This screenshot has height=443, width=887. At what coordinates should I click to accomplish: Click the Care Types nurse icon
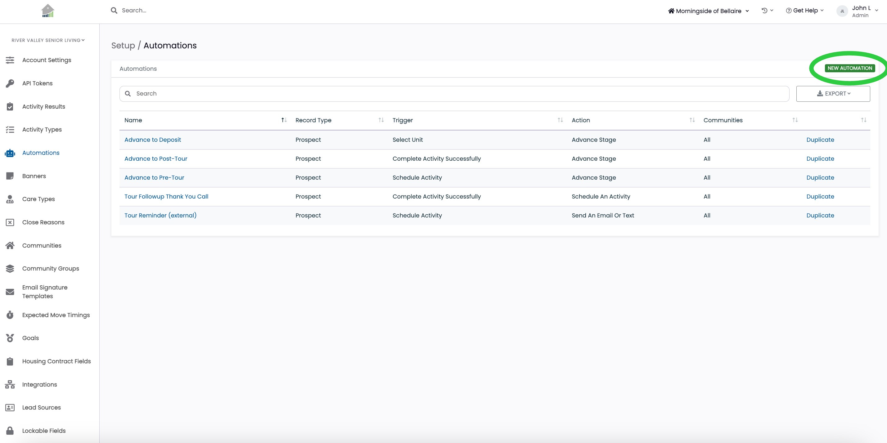coord(10,199)
